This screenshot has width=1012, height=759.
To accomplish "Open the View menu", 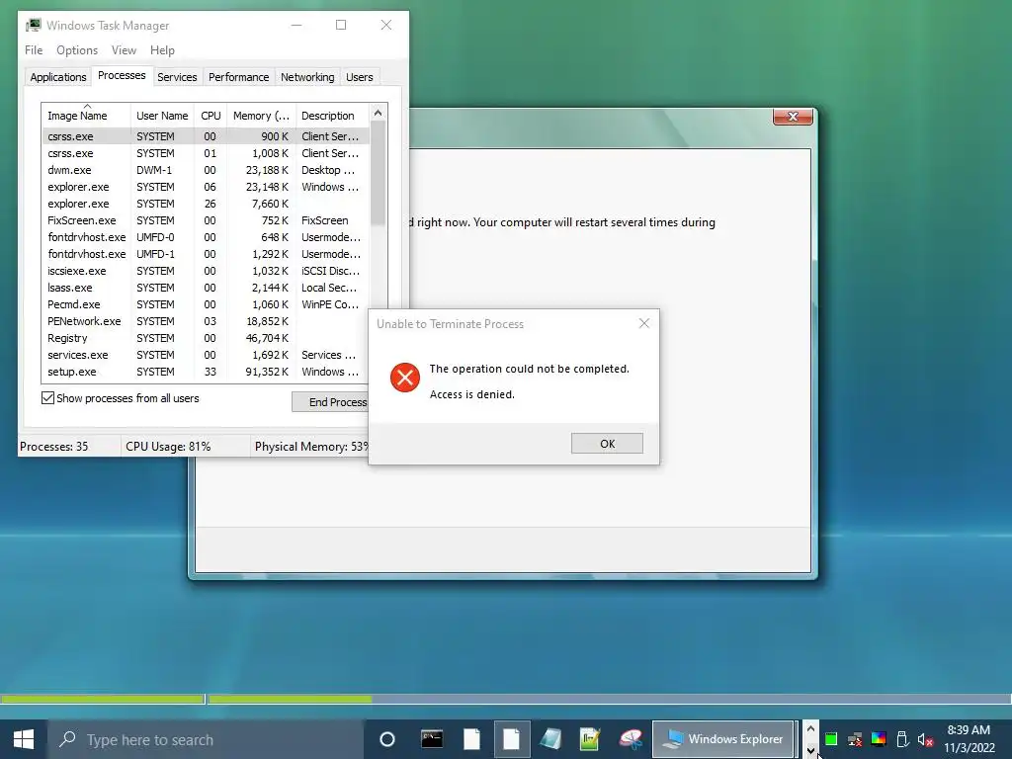I will coord(124,50).
